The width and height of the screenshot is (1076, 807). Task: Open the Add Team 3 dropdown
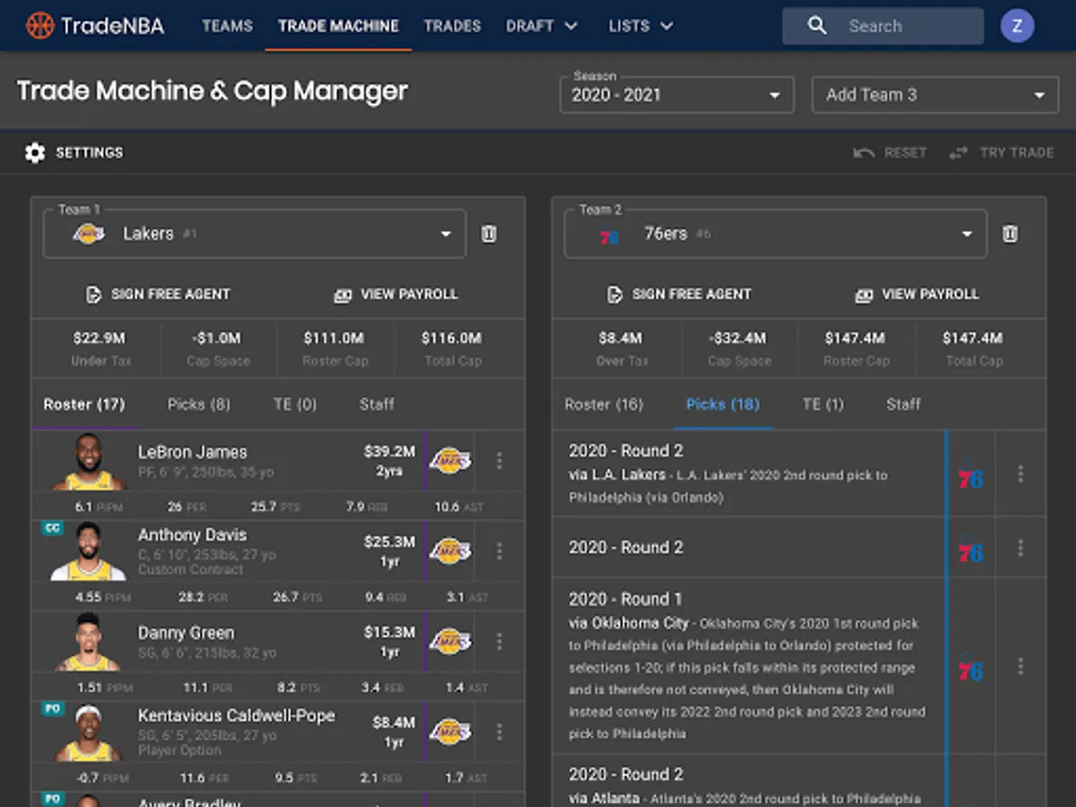point(935,94)
